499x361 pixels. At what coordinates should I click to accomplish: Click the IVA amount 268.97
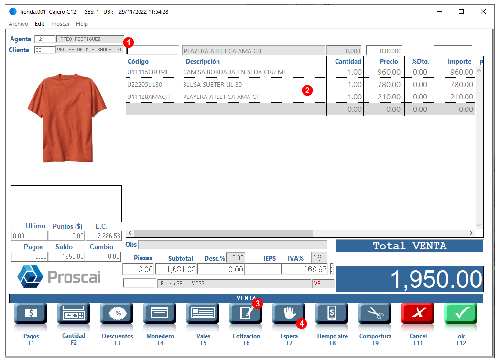(x=304, y=269)
